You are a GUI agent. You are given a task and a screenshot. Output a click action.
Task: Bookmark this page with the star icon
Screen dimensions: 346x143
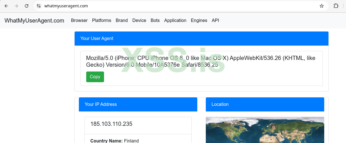[x=322, y=6]
